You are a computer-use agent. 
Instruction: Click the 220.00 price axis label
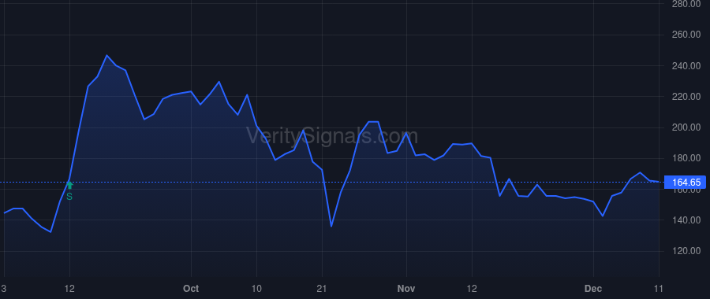(x=687, y=97)
